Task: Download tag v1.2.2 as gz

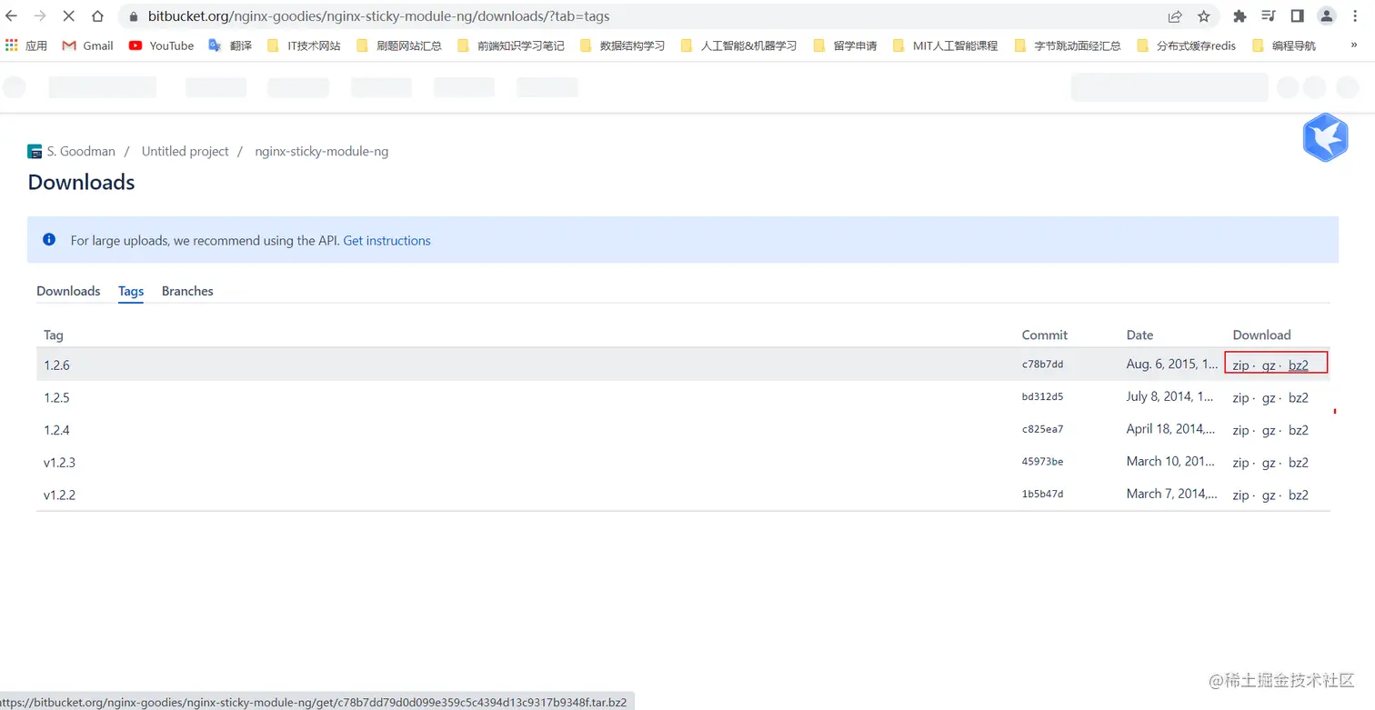Action: click(x=1269, y=495)
